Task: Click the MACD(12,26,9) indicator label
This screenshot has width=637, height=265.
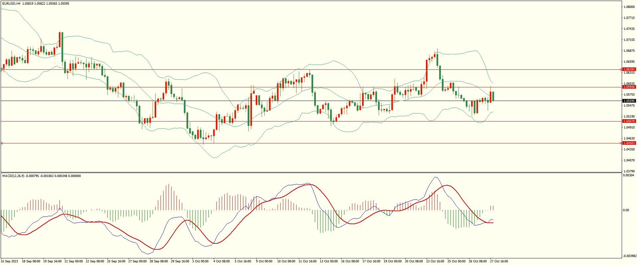Action: point(13,176)
